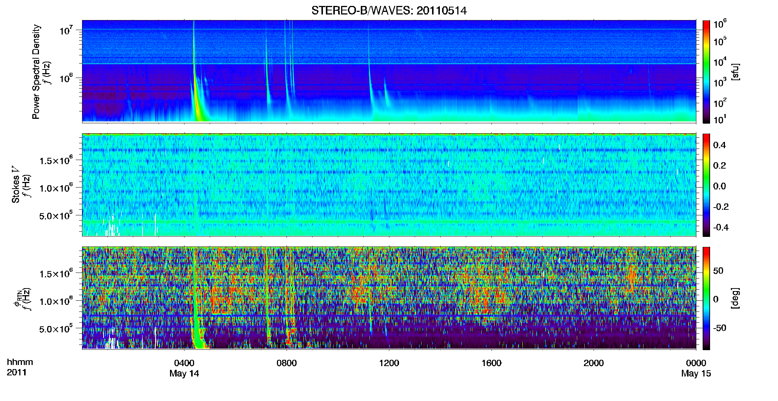Click the [deg] unit label of bottom color bar
Image resolution: width=778 pixels, height=401 pixels.
coord(735,298)
